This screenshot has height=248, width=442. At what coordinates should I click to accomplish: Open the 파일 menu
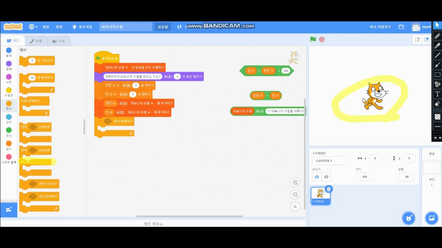tap(46, 27)
